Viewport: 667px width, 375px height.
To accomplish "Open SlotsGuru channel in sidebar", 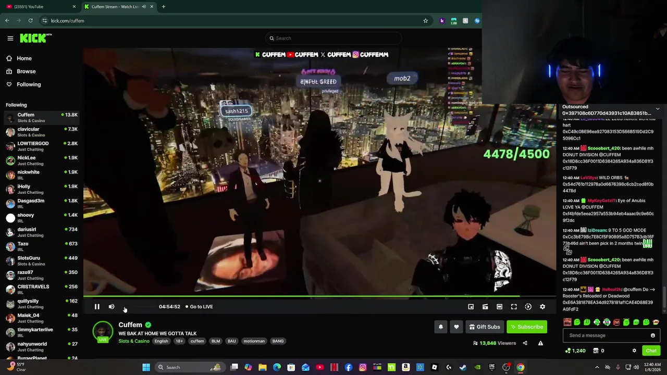I will (42, 261).
